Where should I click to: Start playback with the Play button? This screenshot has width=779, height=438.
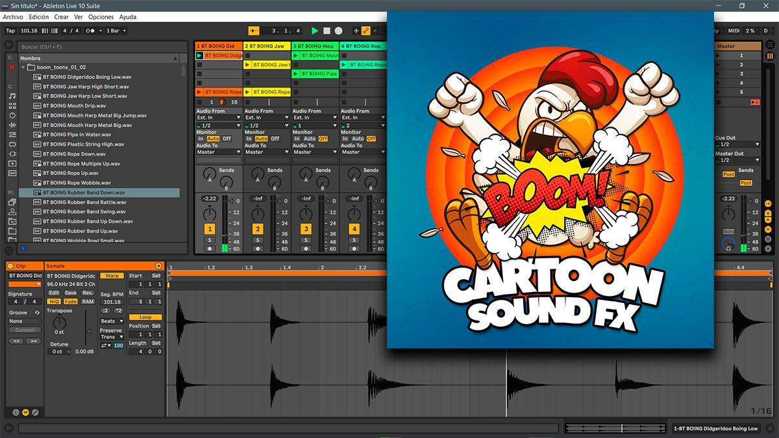pyautogui.click(x=315, y=30)
